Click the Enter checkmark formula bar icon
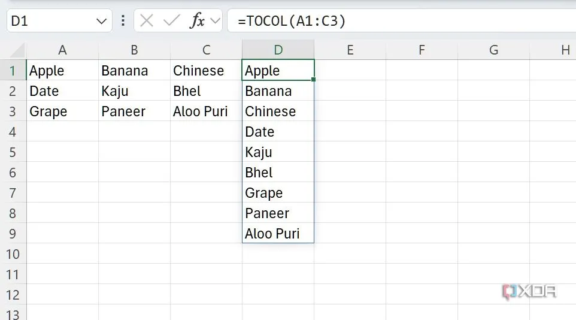This screenshot has height=320, width=576. click(171, 21)
